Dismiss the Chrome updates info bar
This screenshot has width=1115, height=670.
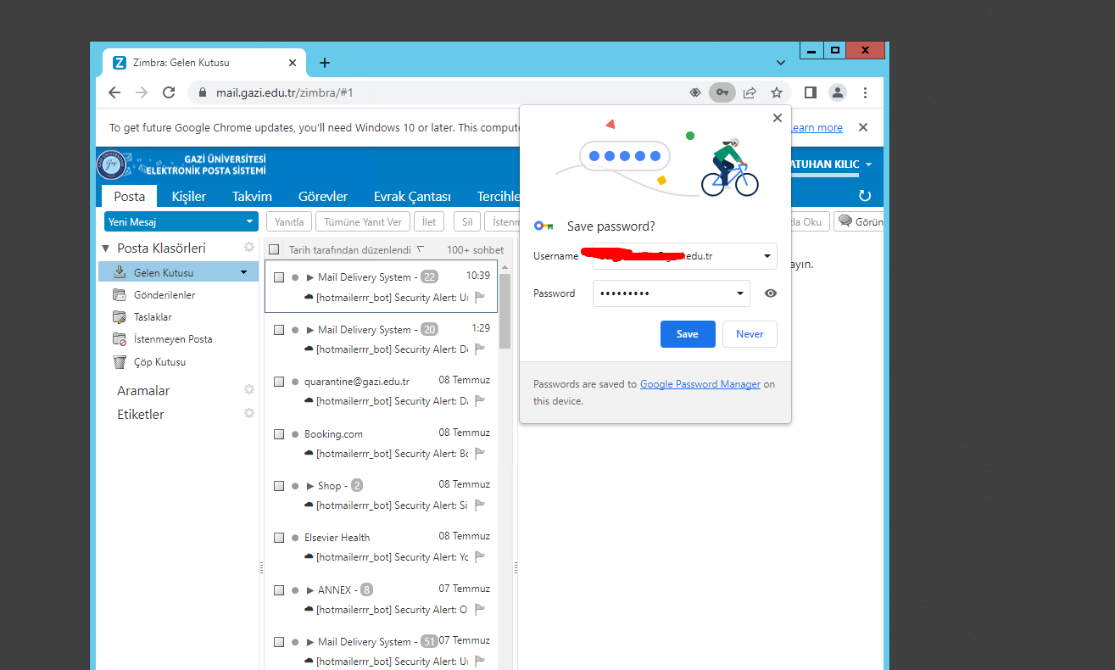(x=863, y=127)
